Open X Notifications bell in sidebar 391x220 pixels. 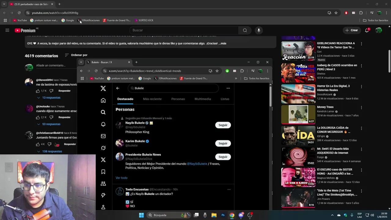pyautogui.click(x=103, y=124)
